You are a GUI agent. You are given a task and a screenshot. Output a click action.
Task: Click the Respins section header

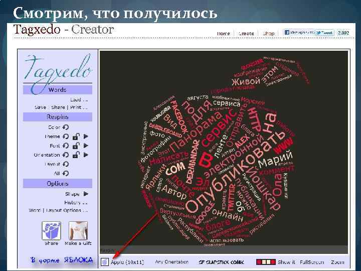pos(58,117)
